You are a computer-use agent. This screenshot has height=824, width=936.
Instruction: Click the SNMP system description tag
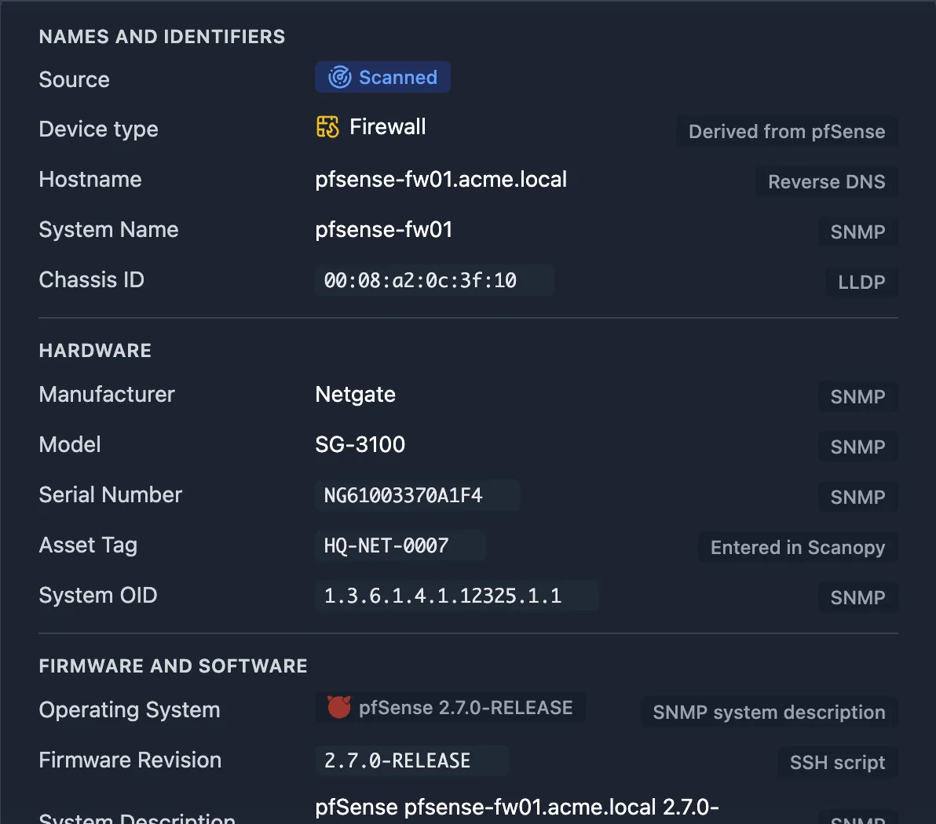[769, 712]
